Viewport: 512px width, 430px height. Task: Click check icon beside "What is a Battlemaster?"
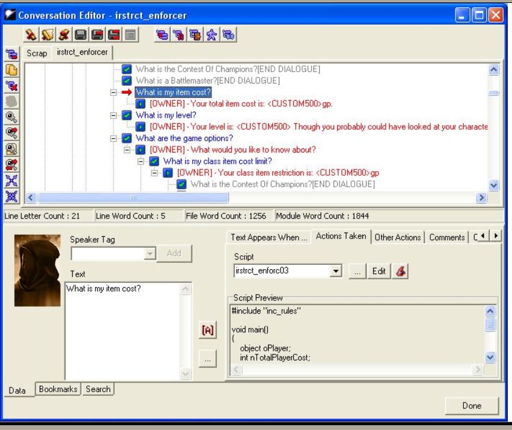[127, 80]
